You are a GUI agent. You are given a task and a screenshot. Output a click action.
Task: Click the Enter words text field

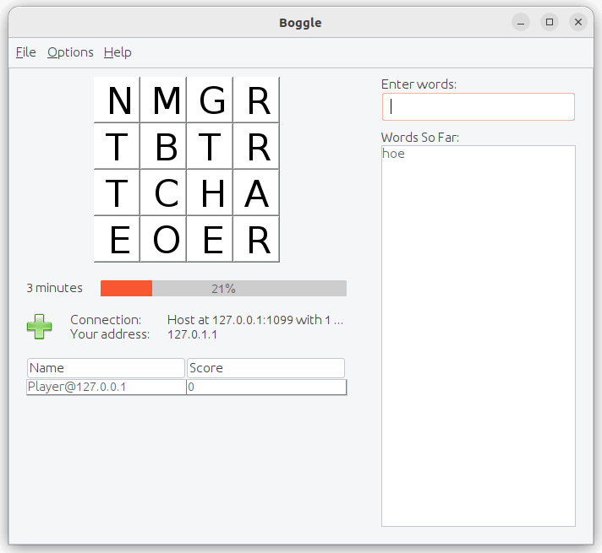click(478, 106)
